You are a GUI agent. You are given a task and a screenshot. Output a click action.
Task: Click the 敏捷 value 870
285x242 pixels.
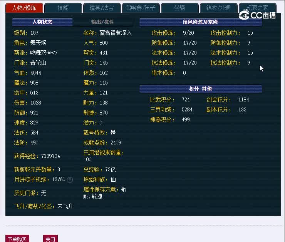pyautogui.click(x=104, y=113)
